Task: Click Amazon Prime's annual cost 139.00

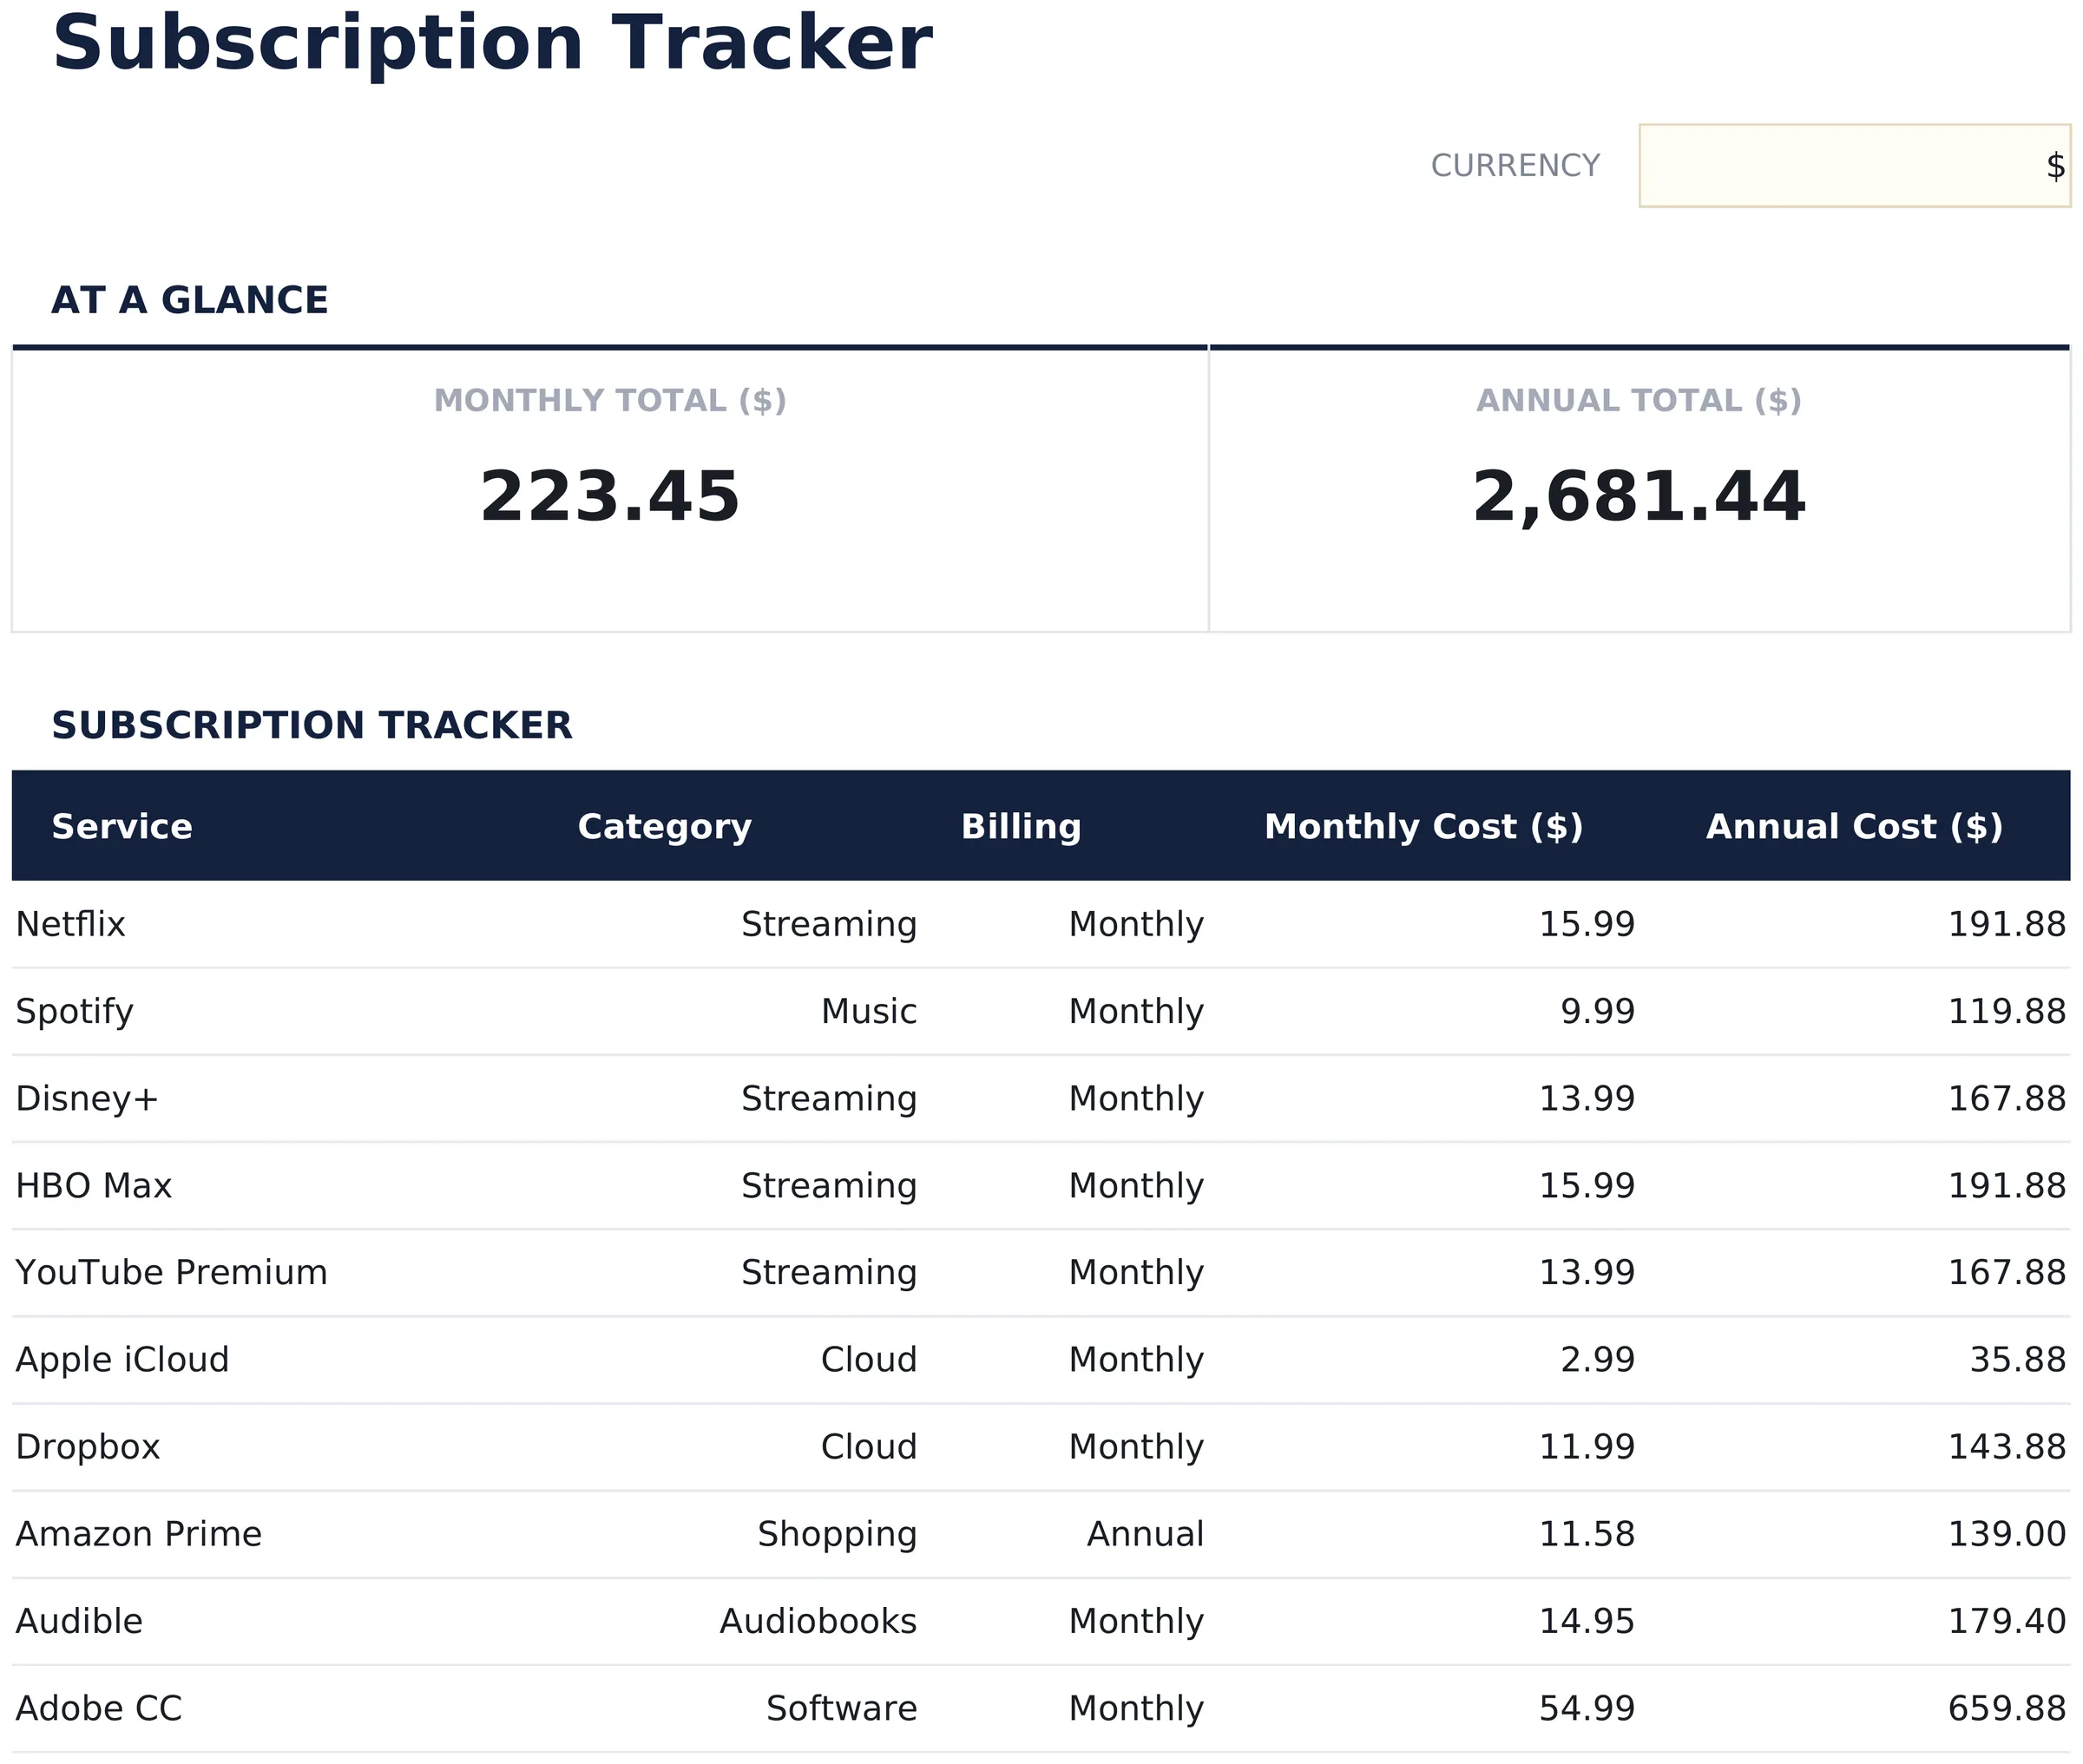Action: pyautogui.click(x=2007, y=1534)
